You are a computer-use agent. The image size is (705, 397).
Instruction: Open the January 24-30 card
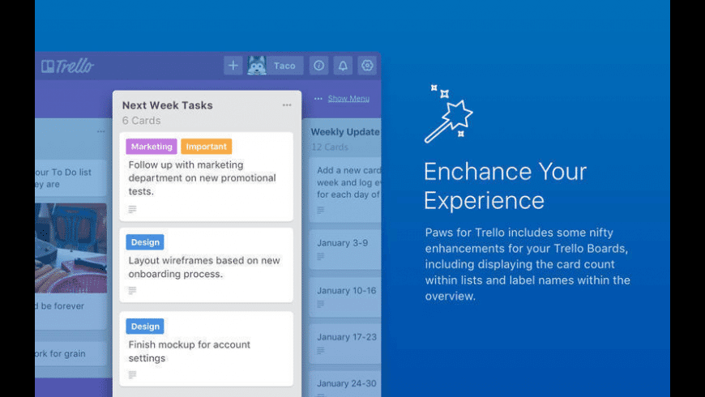coord(345,384)
